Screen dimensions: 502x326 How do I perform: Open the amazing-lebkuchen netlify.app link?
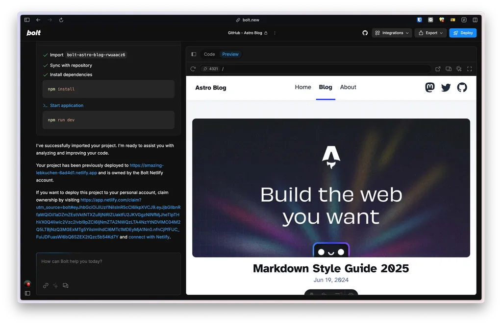(100, 169)
